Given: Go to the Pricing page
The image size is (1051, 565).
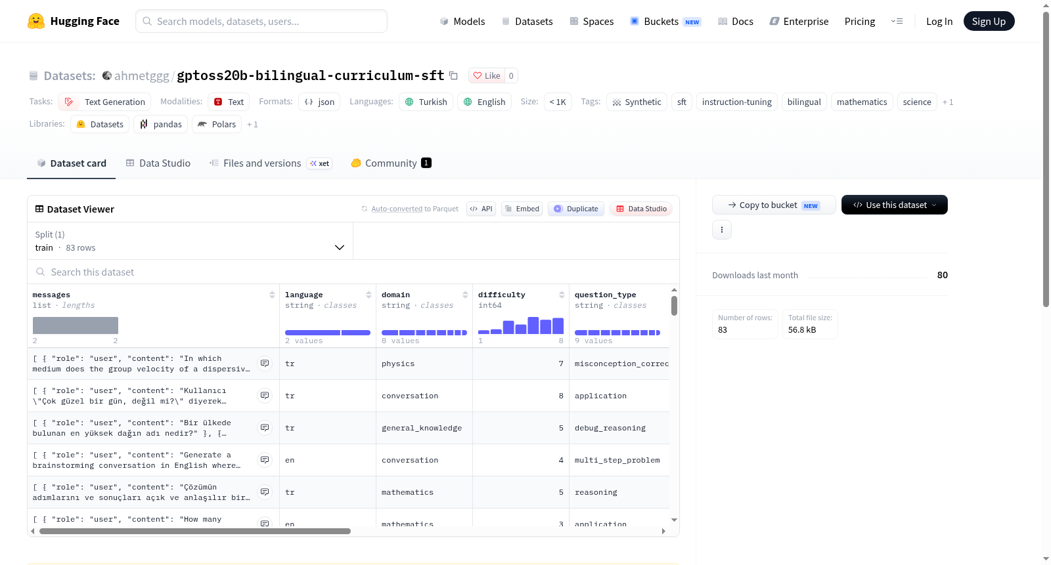Looking at the screenshot, I should pyautogui.click(x=860, y=22).
